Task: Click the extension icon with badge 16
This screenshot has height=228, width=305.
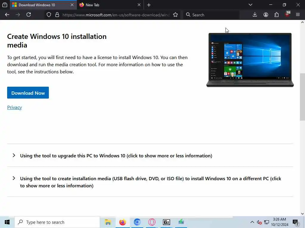Action: coord(287,14)
